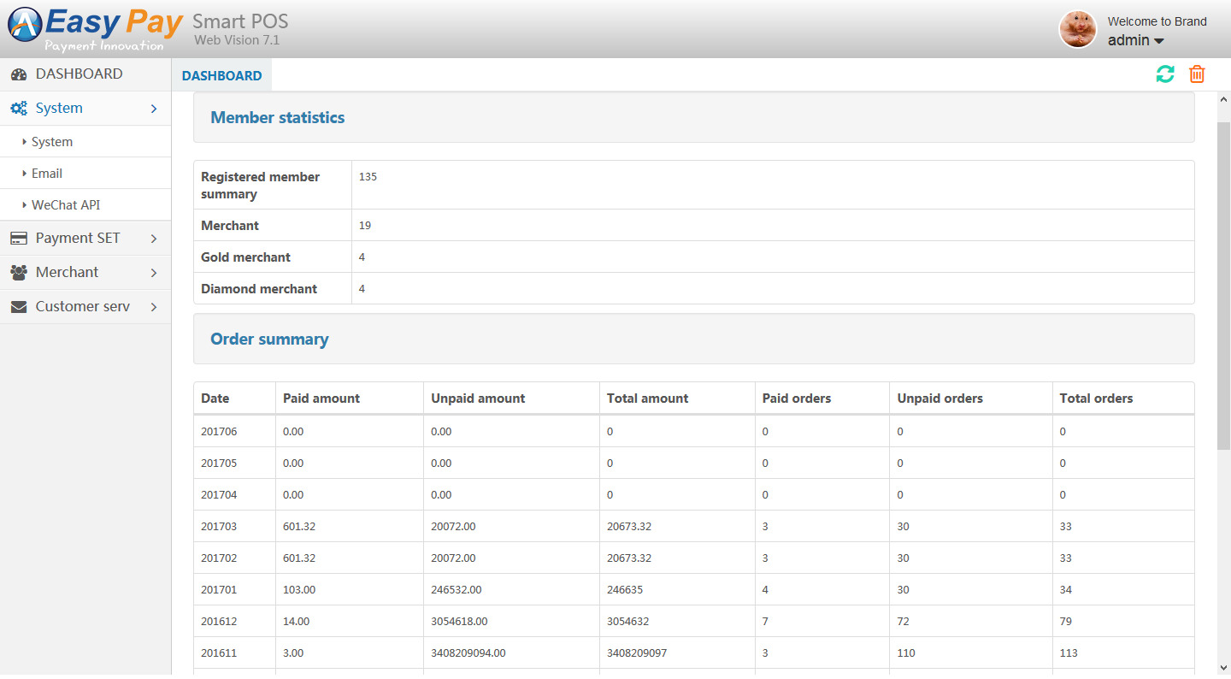Click the Easy Pay logo

pyautogui.click(x=95, y=29)
